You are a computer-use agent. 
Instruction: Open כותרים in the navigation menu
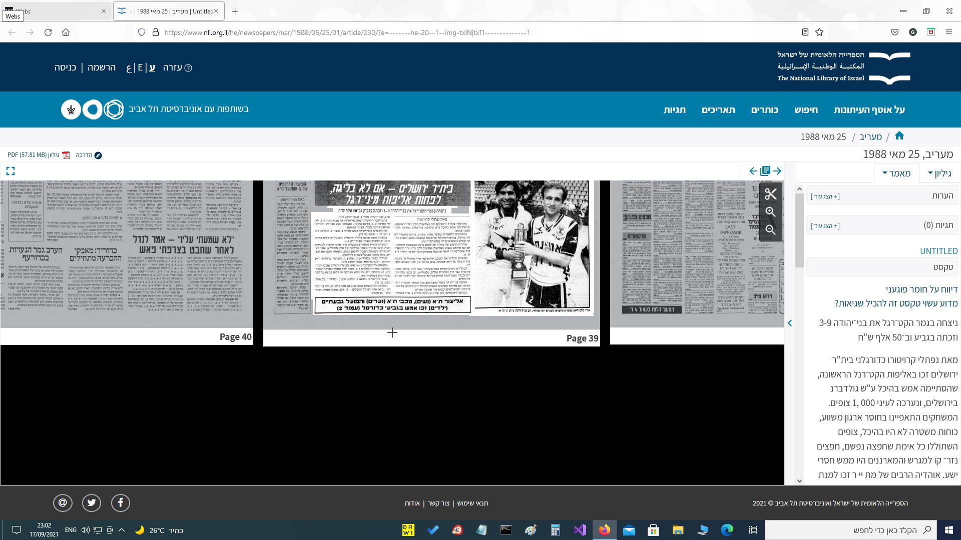[764, 110]
